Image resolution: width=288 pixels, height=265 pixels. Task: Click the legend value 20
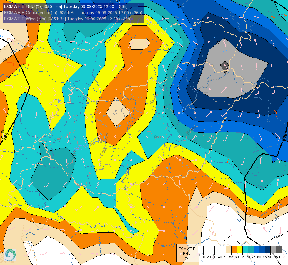pyautogui.click(x=209, y=257)
